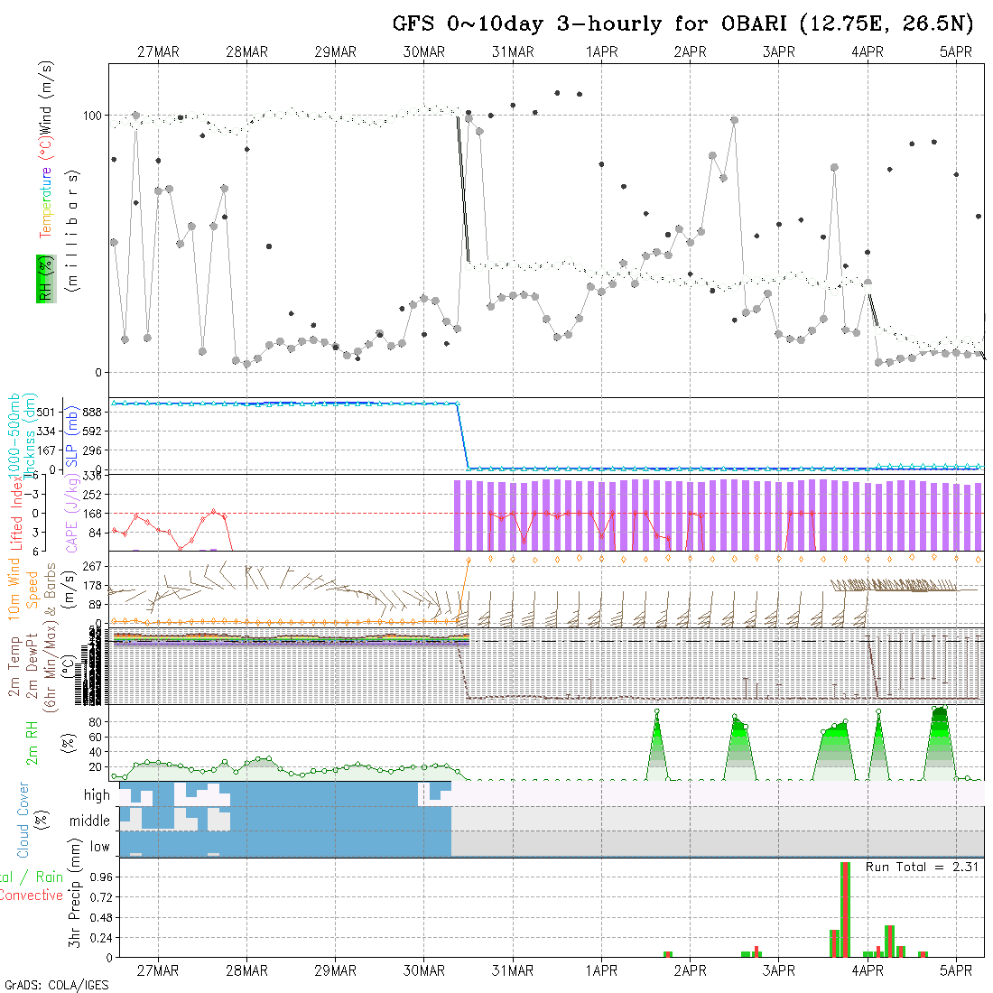Click the Cloud Cover axis title

(x=23, y=820)
